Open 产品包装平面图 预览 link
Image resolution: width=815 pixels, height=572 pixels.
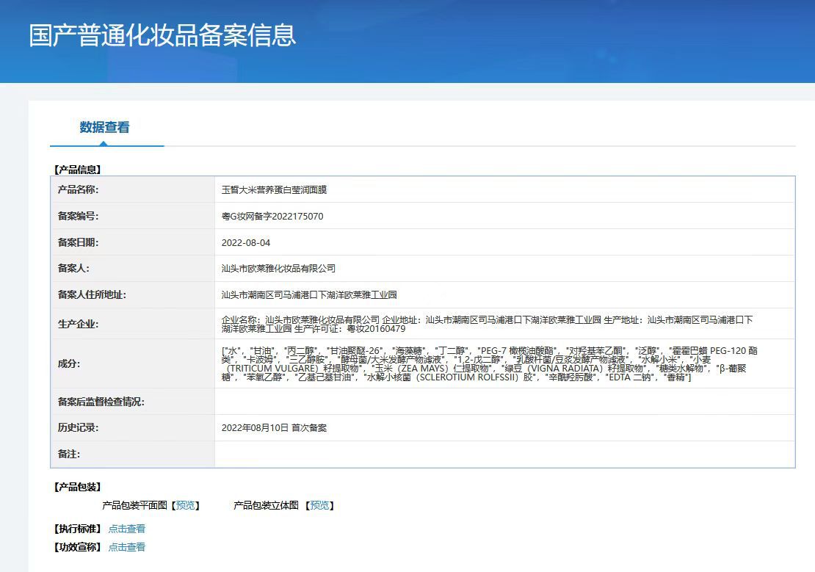[x=186, y=505]
